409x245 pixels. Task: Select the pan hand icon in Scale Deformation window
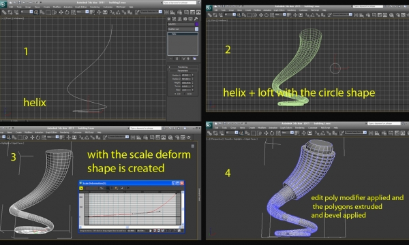click(150, 231)
